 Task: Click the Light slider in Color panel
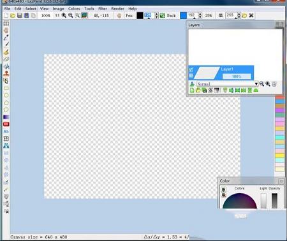(263, 201)
